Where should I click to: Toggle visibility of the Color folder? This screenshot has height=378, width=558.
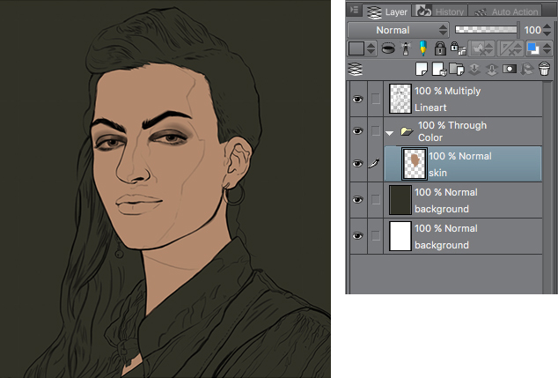[357, 131]
